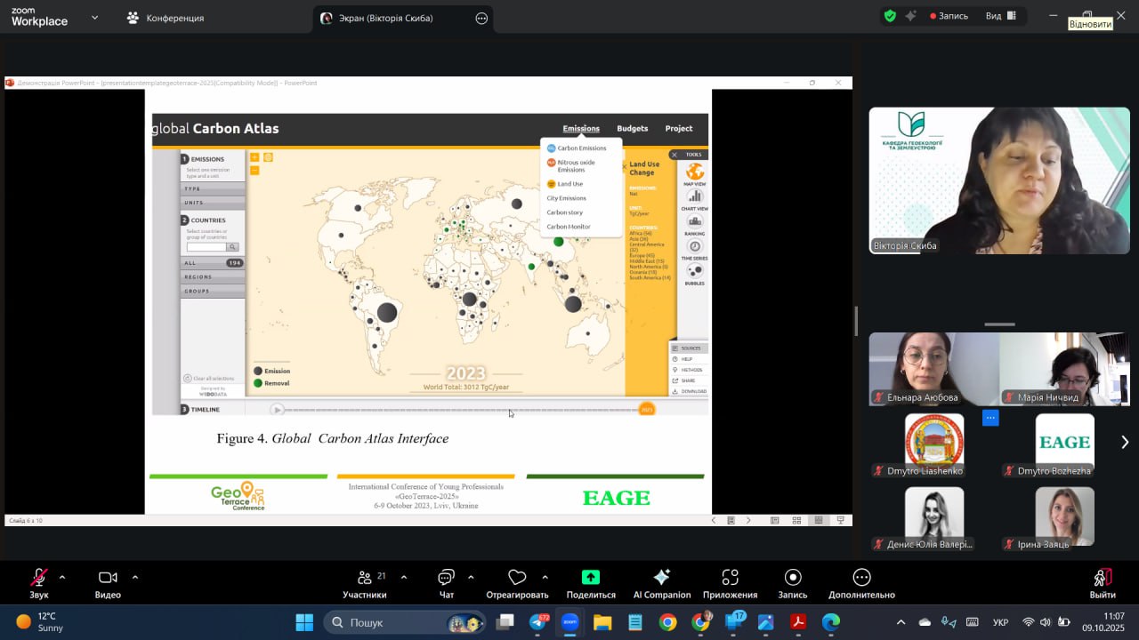This screenshot has height=640, width=1139.
Task: Open the Zoom Workplace dropdown chevron
Action: coord(95,17)
